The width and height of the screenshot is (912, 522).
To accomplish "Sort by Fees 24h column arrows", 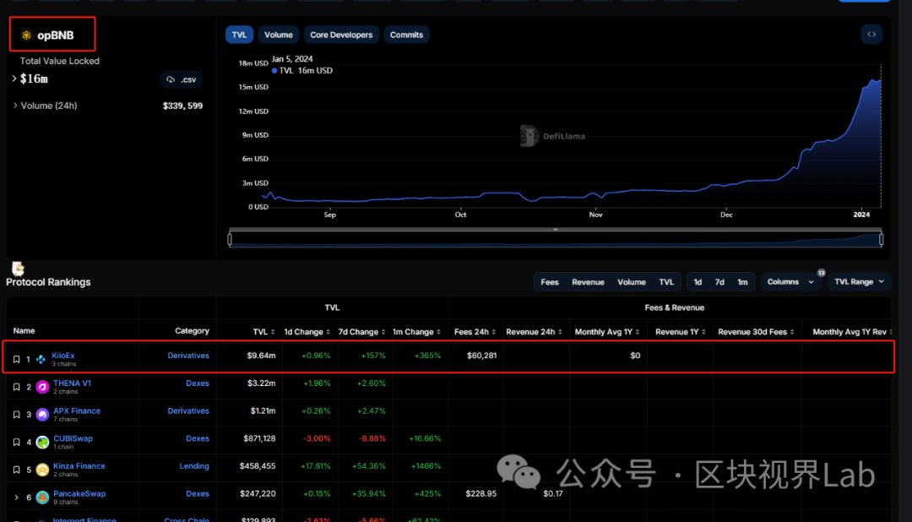I will pos(494,332).
